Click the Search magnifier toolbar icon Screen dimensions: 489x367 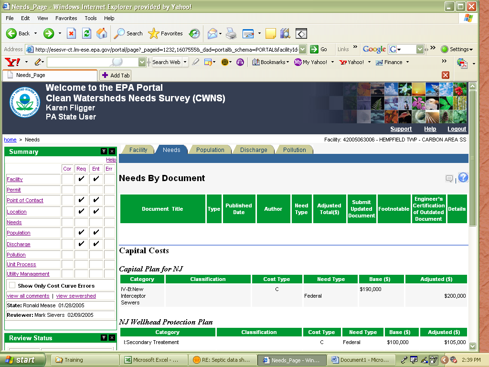[x=119, y=33]
